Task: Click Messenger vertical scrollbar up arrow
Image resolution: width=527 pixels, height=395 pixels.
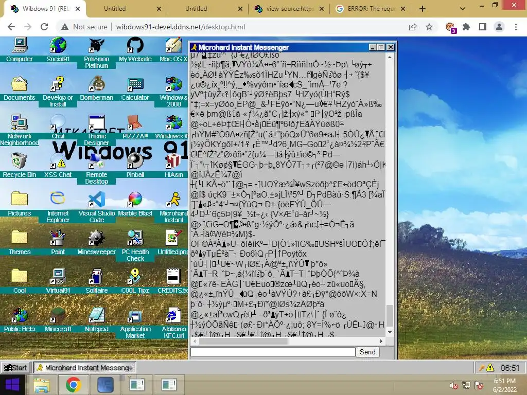Action: tap(390, 57)
